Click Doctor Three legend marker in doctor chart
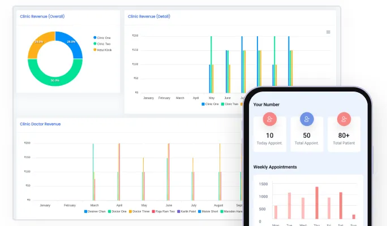This screenshot has height=226, width=387. tap(131, 211)
